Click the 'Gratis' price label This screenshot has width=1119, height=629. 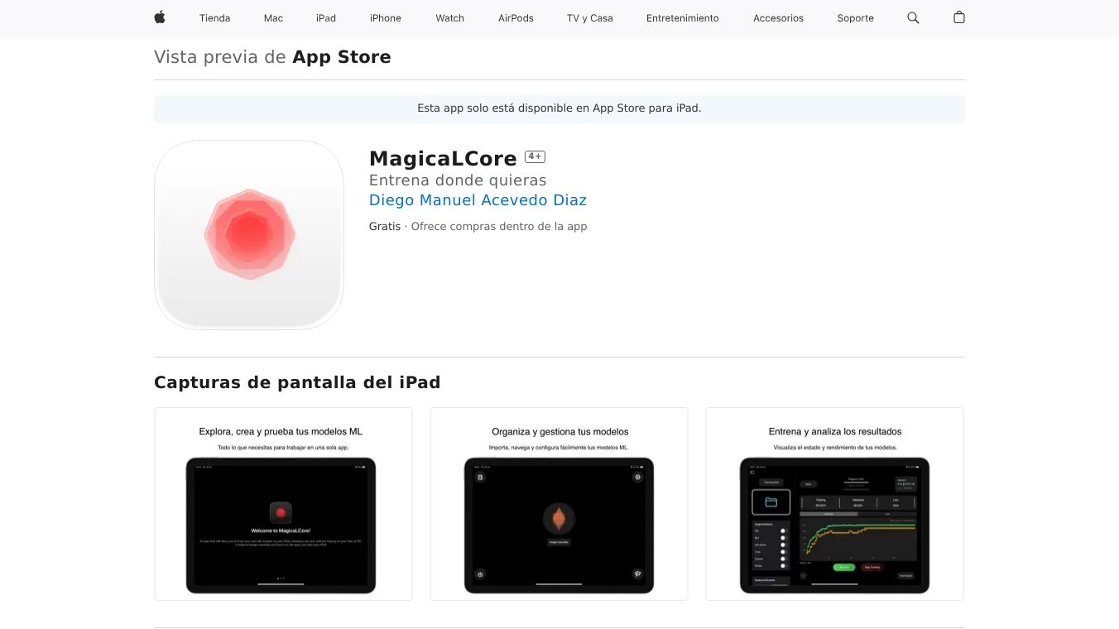(x=385, y=227)
